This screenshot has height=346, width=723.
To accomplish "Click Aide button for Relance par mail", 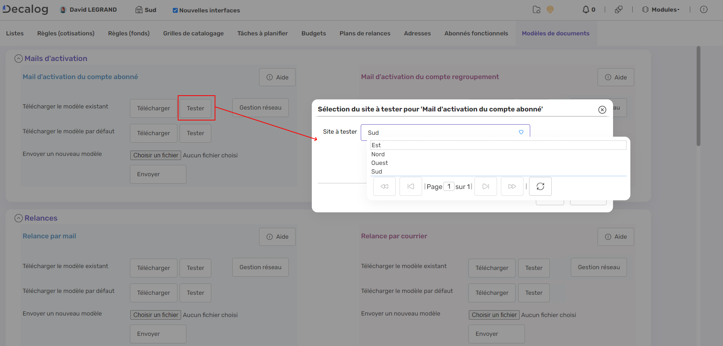I will coord(277,237).
